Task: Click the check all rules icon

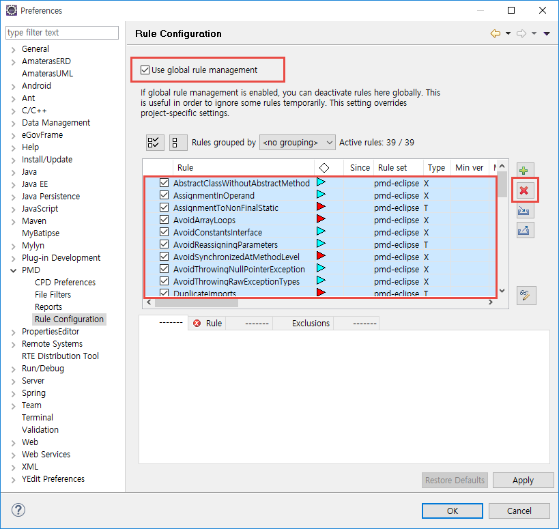Action: point(155,143)
